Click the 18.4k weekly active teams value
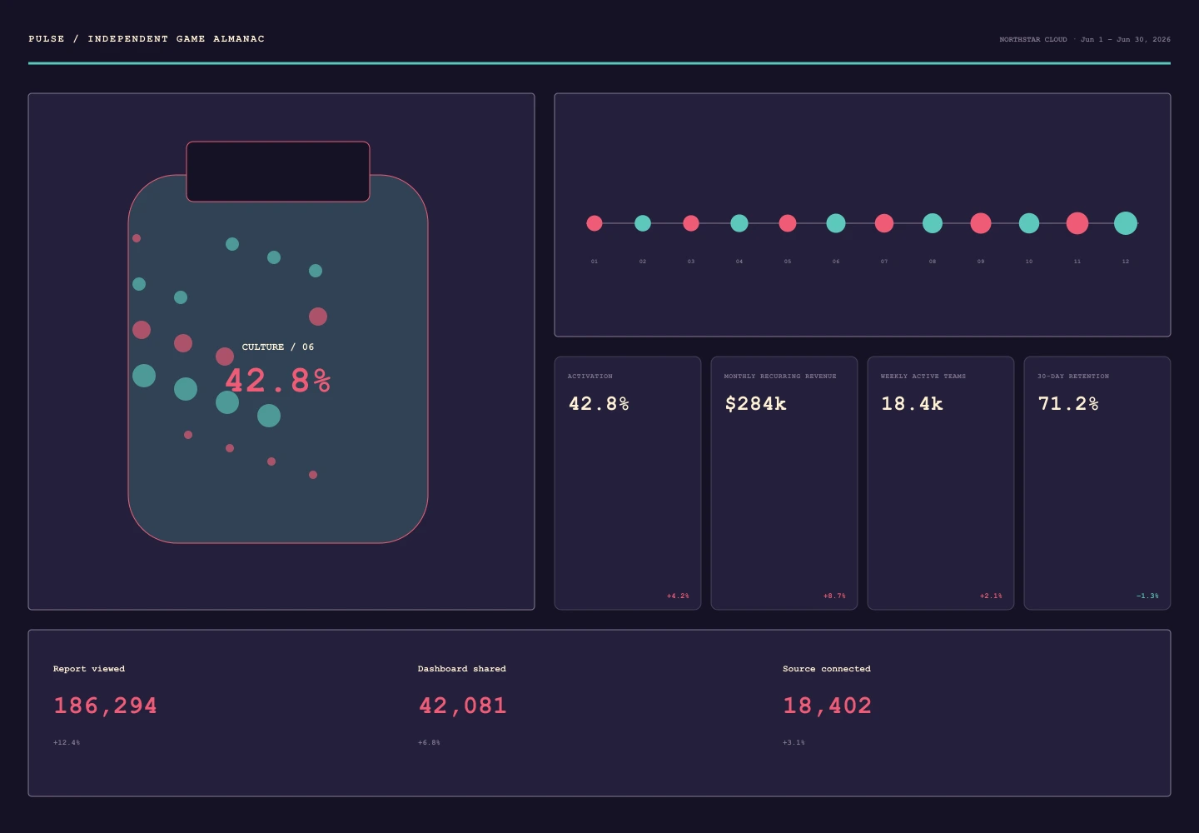1199x833 pixels. click(x=912, y=404)
